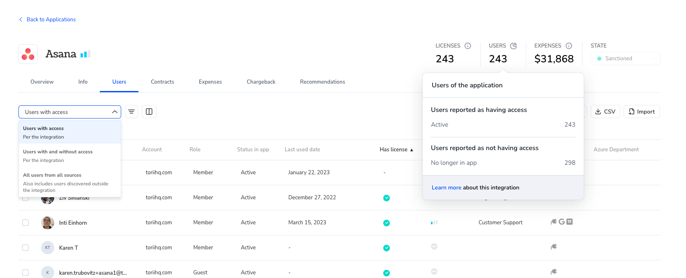
Task: Click the Azure Department column header
Action: 616,150
